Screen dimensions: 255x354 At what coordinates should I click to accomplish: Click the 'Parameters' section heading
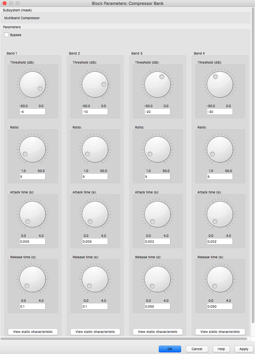pyautogui.click(x=12, y=27)
